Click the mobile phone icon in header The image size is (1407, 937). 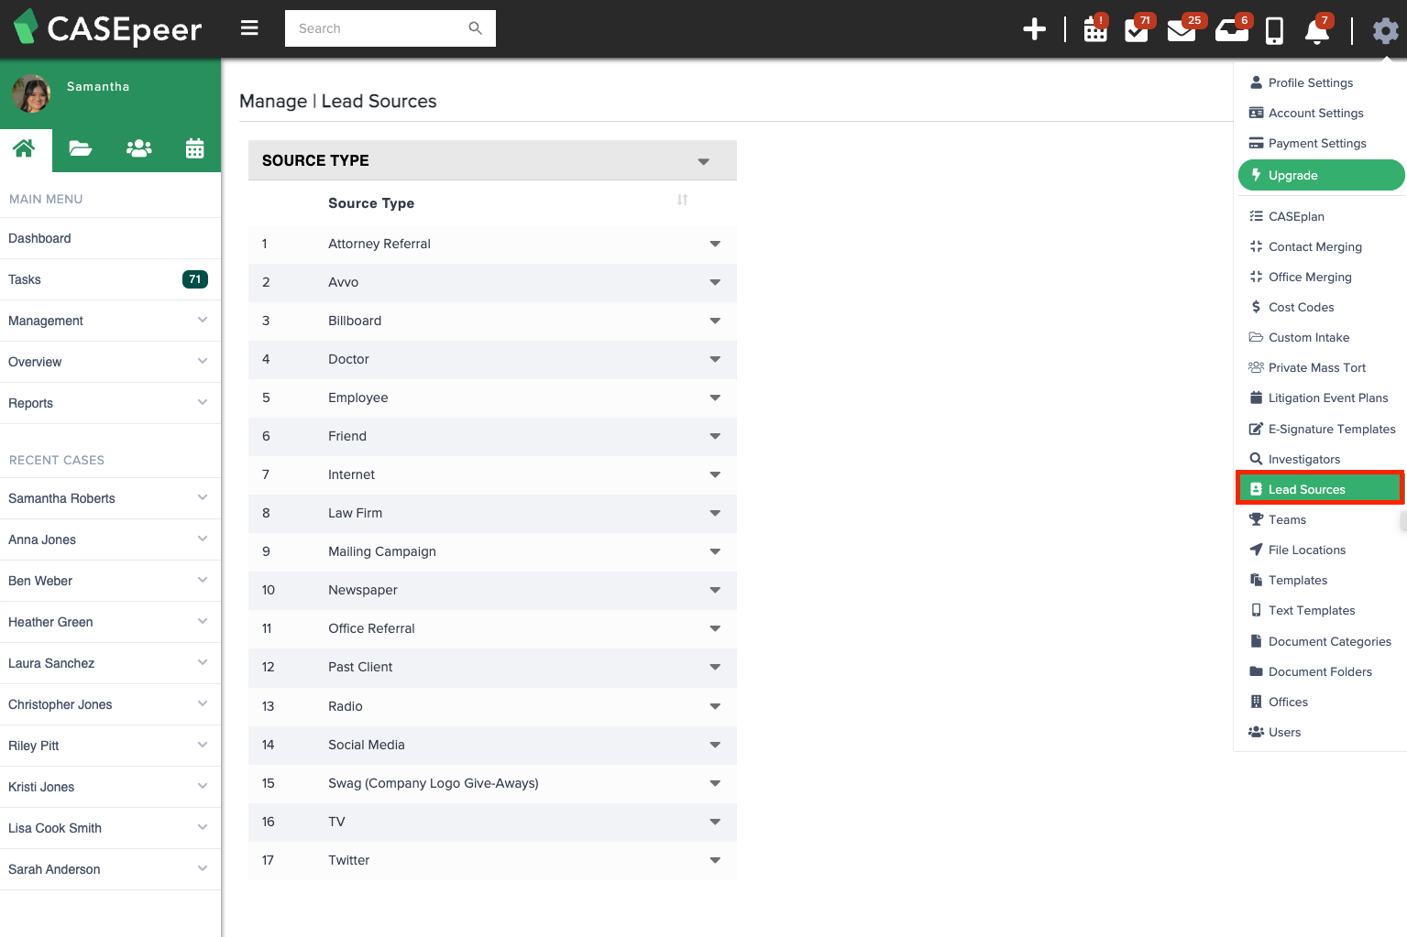click(1274, 30)
